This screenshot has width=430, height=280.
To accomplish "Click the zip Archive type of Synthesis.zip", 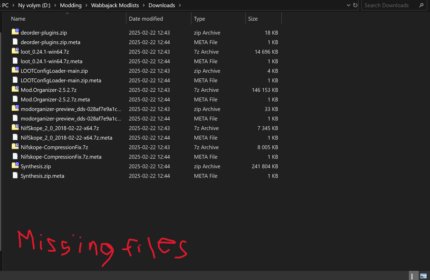I will pyautogui.click(x=207, y=166).
